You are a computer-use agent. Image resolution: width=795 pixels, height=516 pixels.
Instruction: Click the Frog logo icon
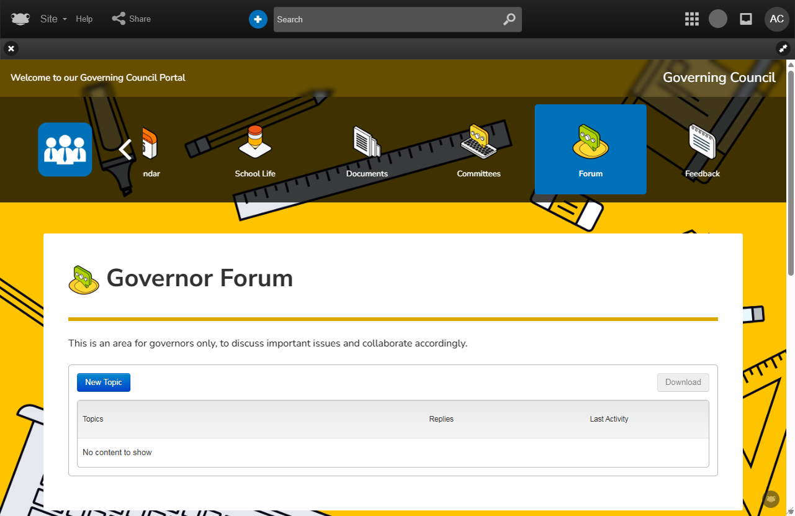click(20, 19)
